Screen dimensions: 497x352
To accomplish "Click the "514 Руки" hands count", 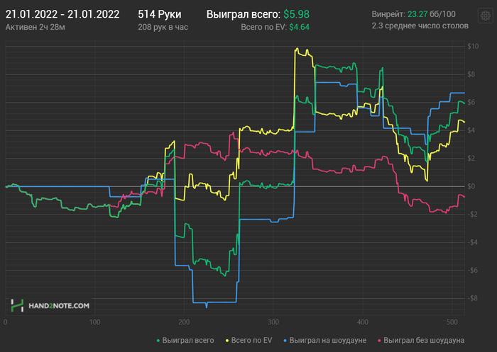I will point(160,14).
